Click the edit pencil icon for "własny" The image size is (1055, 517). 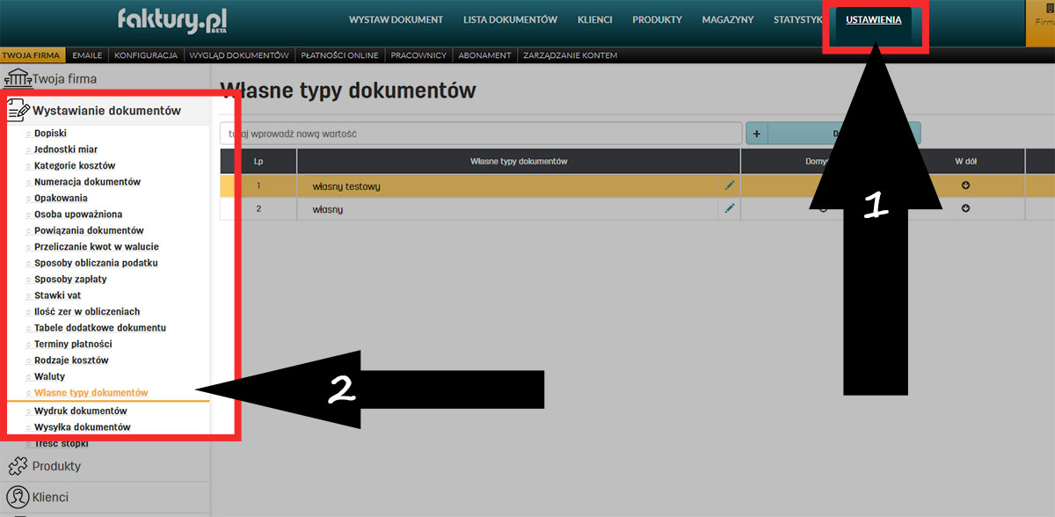[x=728, y=208]
